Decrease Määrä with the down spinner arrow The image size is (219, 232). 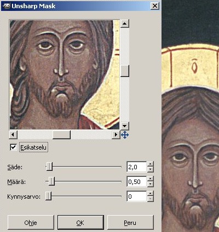tap(150, 184)
